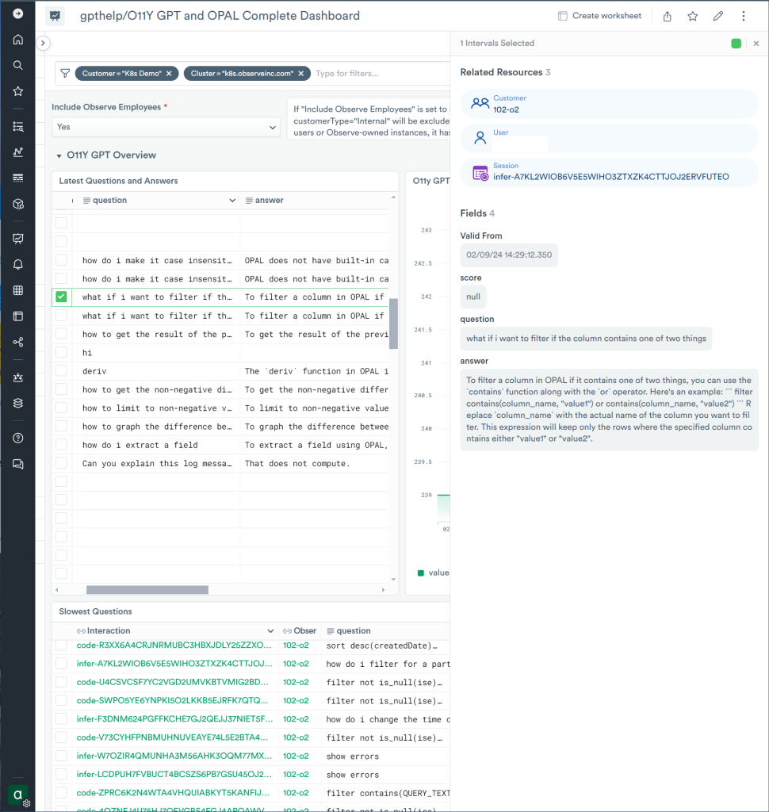Click the Valid From value 02/09/24 14:29:12.350
The height and width of the screenshot is (812, 769).
coord(509,255)
